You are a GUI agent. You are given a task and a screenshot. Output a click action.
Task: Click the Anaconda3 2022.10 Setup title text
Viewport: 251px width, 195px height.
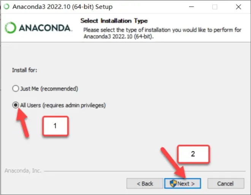click(62, 7)
